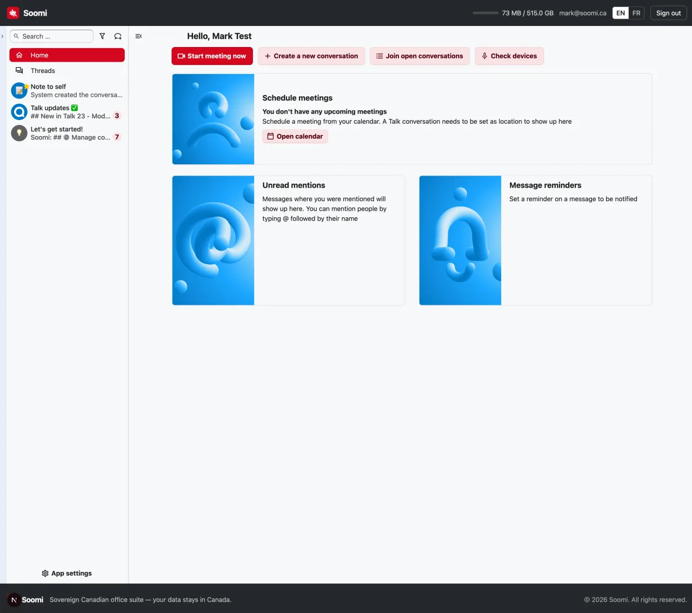Viewport: 692px width, 613px height.
Task: Click the Sign out button
Action: point(668,13)
